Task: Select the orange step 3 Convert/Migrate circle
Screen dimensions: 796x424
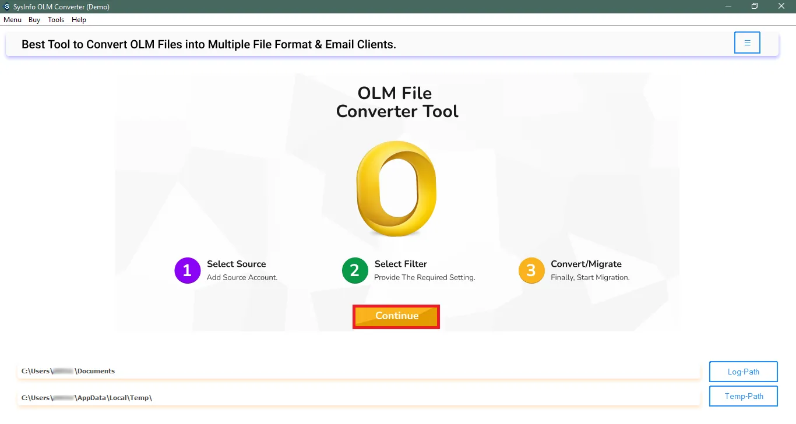Action: [x=531, y=270]
